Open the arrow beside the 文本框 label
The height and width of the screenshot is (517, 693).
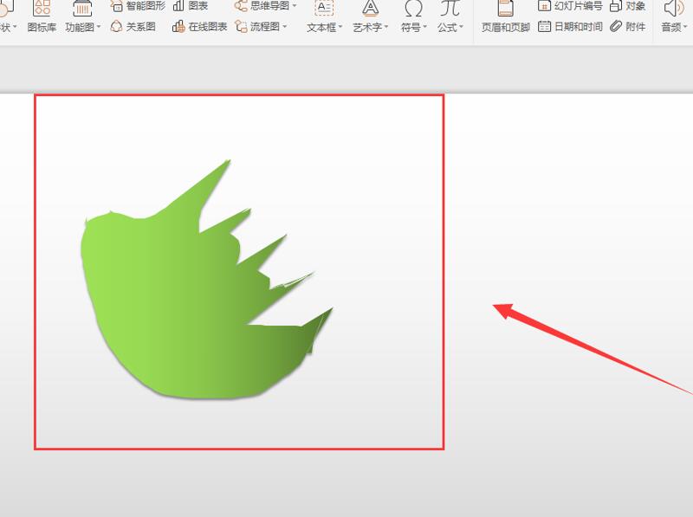pyautogui.click(x=340, y=28)
